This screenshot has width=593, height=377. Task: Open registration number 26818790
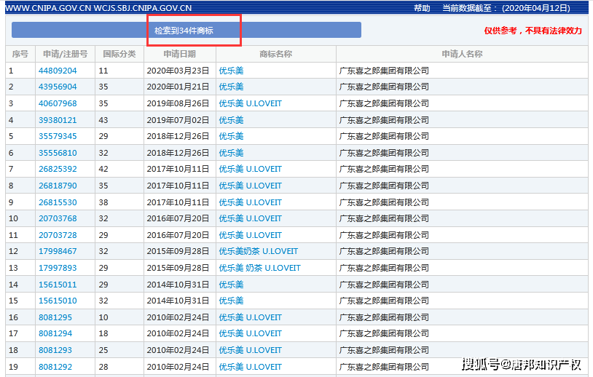tap(58, 186)
